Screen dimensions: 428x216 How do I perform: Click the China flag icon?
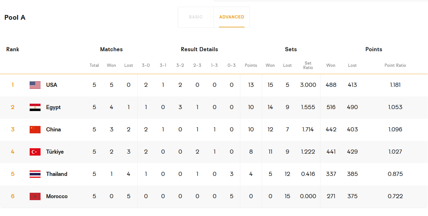point(35,129)
